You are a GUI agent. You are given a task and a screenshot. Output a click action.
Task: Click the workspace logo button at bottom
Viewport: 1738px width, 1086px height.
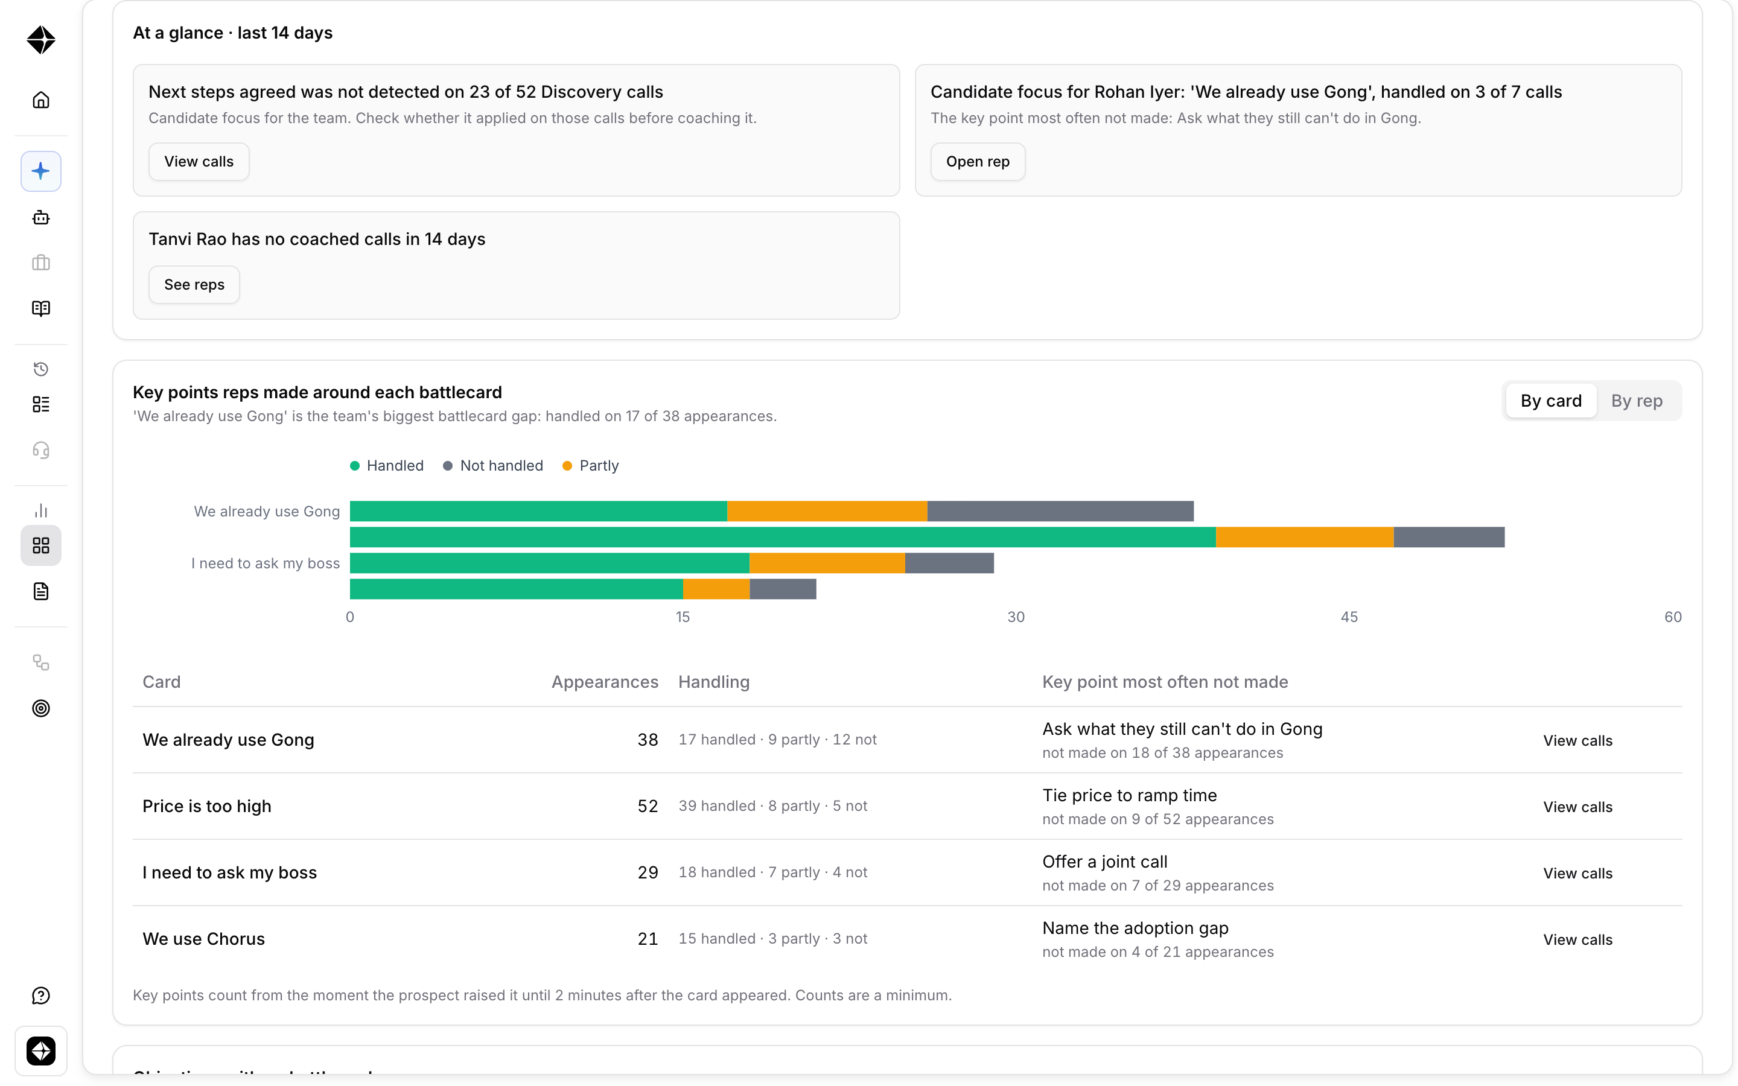click(x=41, y=1051)
